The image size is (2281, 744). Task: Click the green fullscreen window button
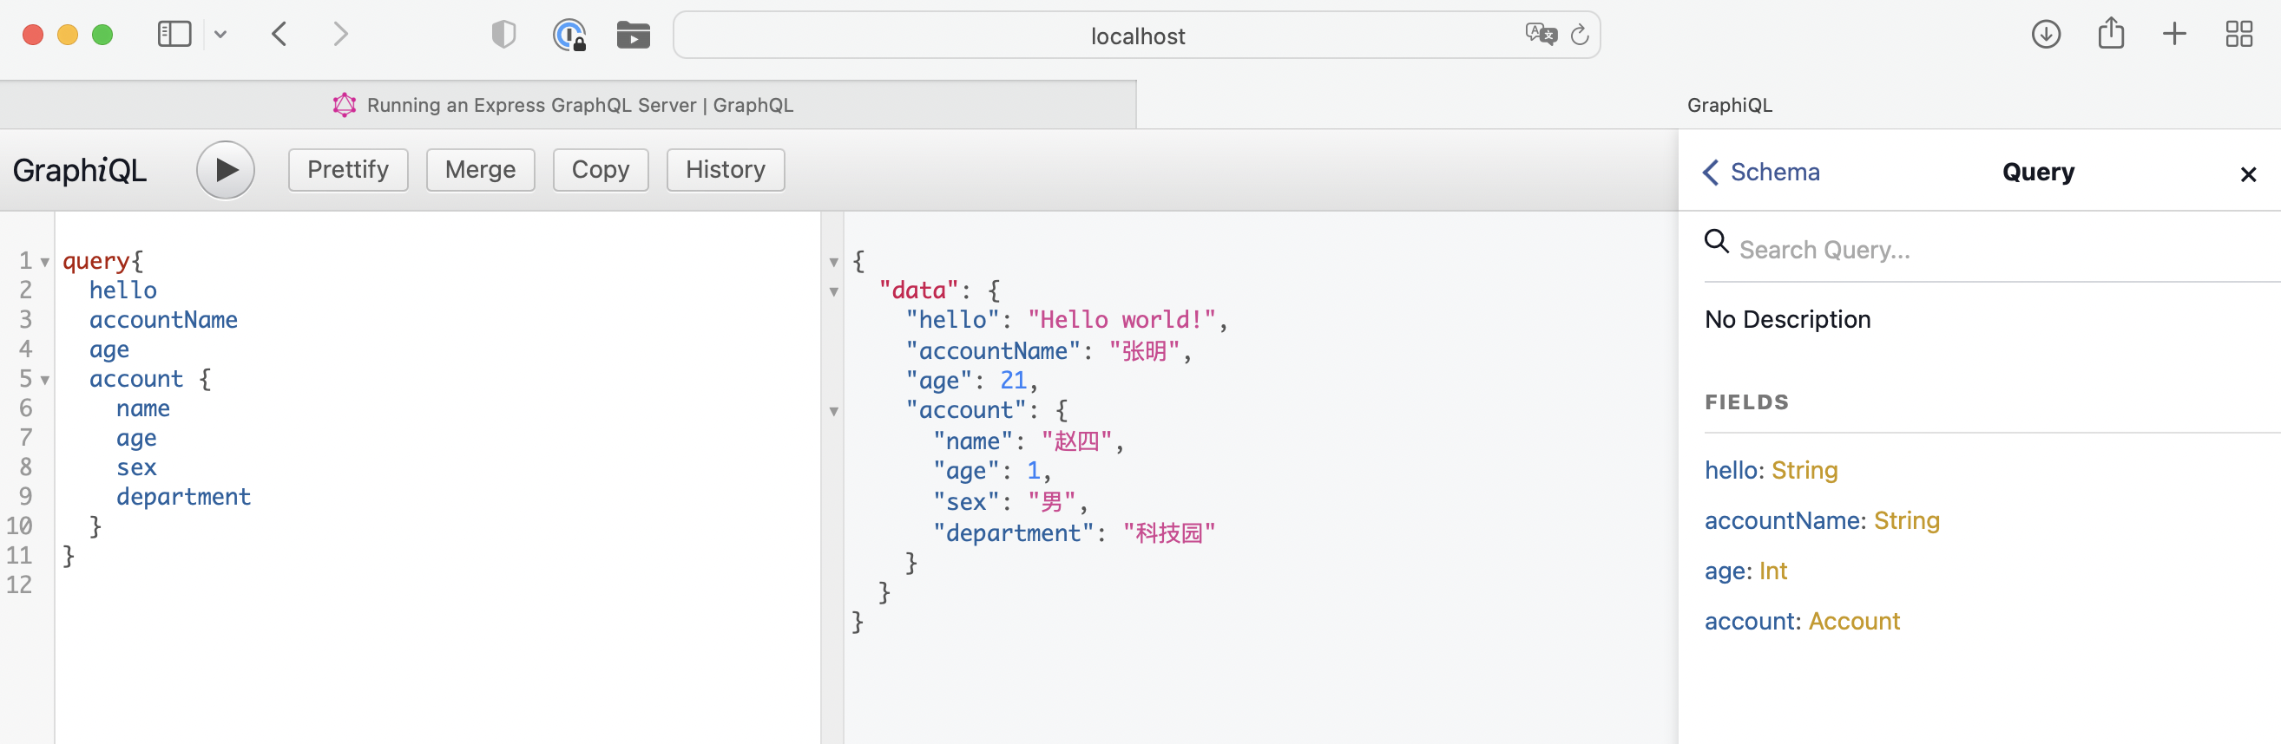click(x=102, y=35)
